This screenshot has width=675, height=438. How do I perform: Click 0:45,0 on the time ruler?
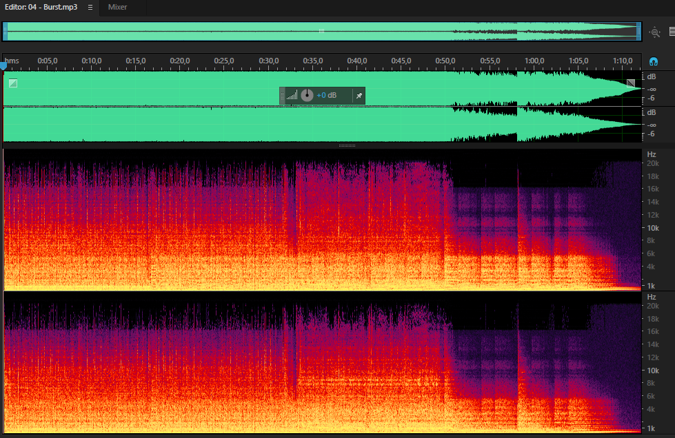(401, 61)
